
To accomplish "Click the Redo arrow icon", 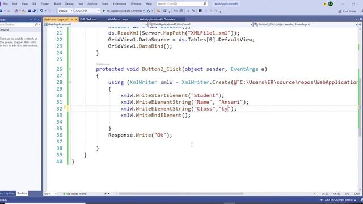I will (x=50, y=11).
